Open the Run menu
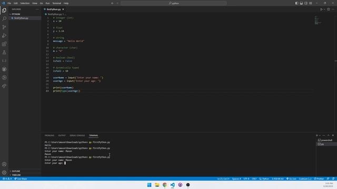The image size is (337, 189). [47, 3]
